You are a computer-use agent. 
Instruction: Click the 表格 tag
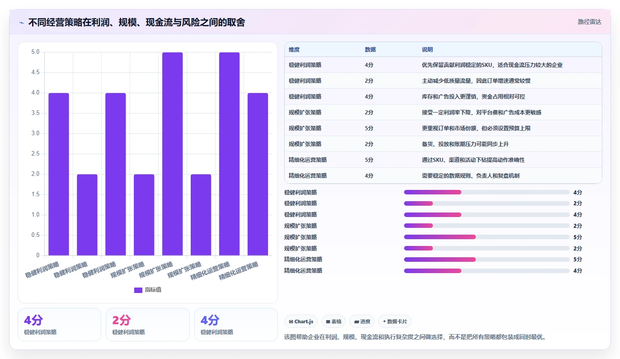[333, 321]
